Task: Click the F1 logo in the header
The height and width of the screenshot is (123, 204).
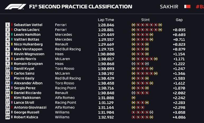Action: point(15,7)
